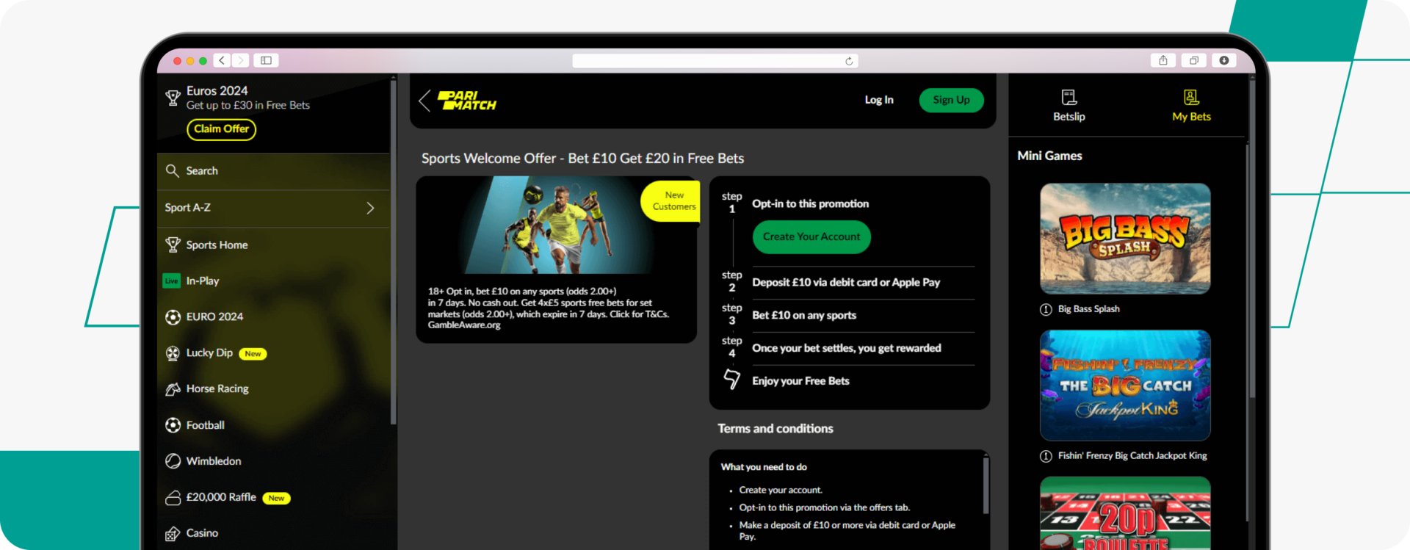Image resolution: width=1410 pixels, height=550 pixels.
Task: Toggle the browser sidebar button
Action: 266,60
